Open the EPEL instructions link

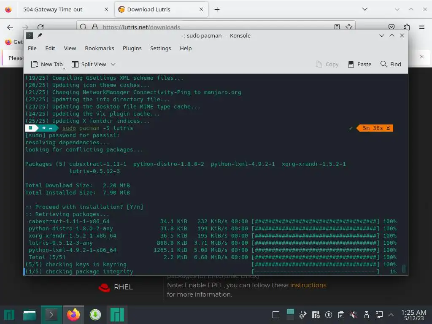tap(308, 285)
